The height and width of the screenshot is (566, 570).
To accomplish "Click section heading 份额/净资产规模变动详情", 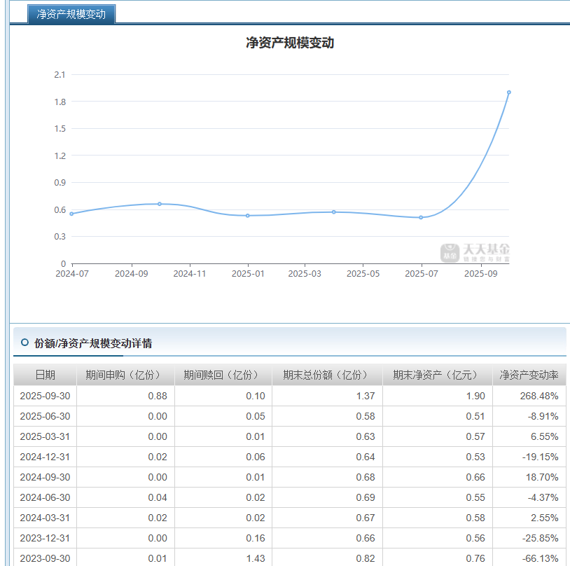I will point(93,343).
